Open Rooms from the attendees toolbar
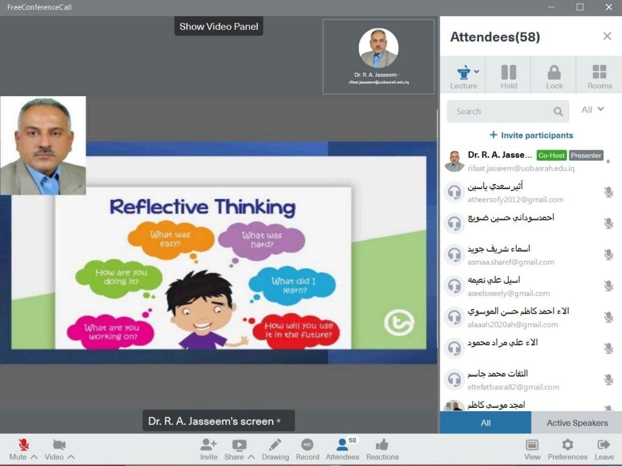The width and height of the screenshot is (622, 466). click(x=599, y=73)
